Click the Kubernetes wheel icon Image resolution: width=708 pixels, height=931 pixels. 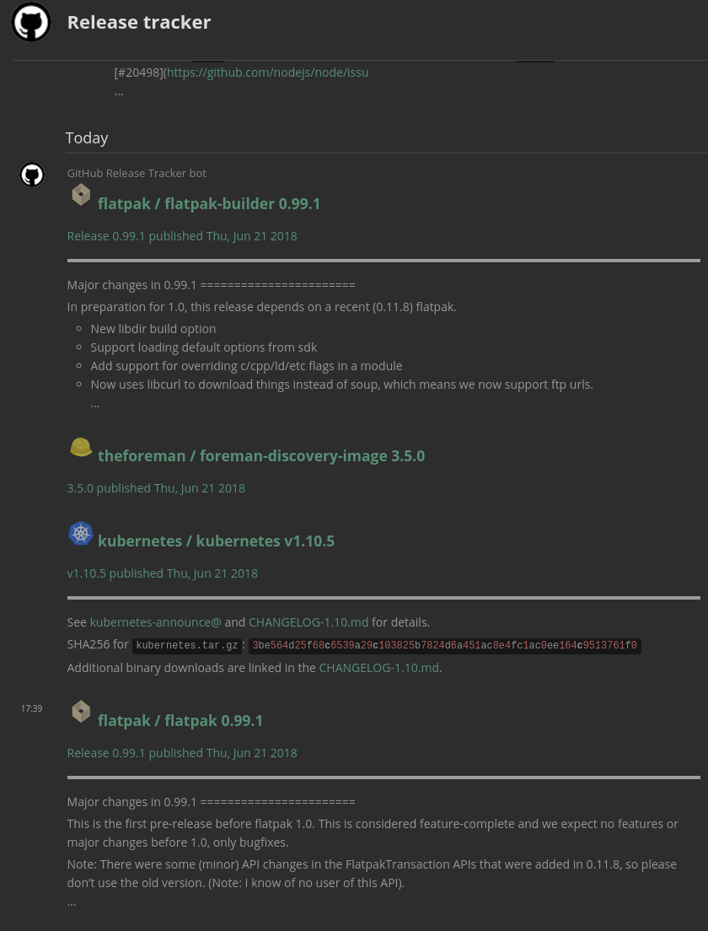point(81,533)
